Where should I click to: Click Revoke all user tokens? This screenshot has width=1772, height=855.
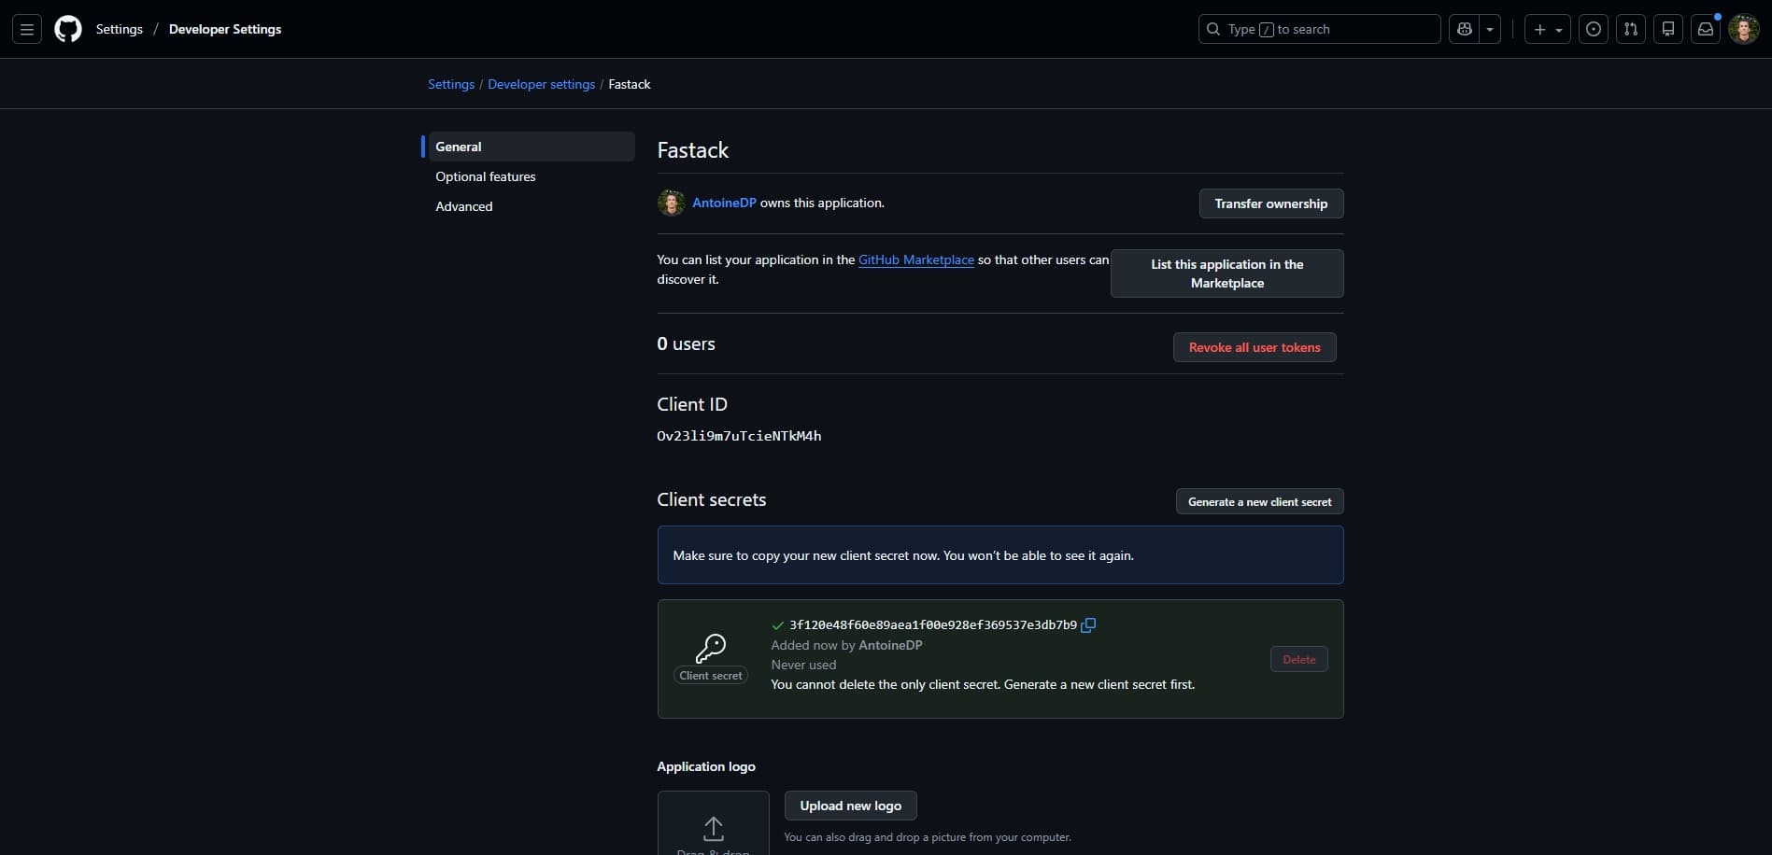coord(1255,347)
